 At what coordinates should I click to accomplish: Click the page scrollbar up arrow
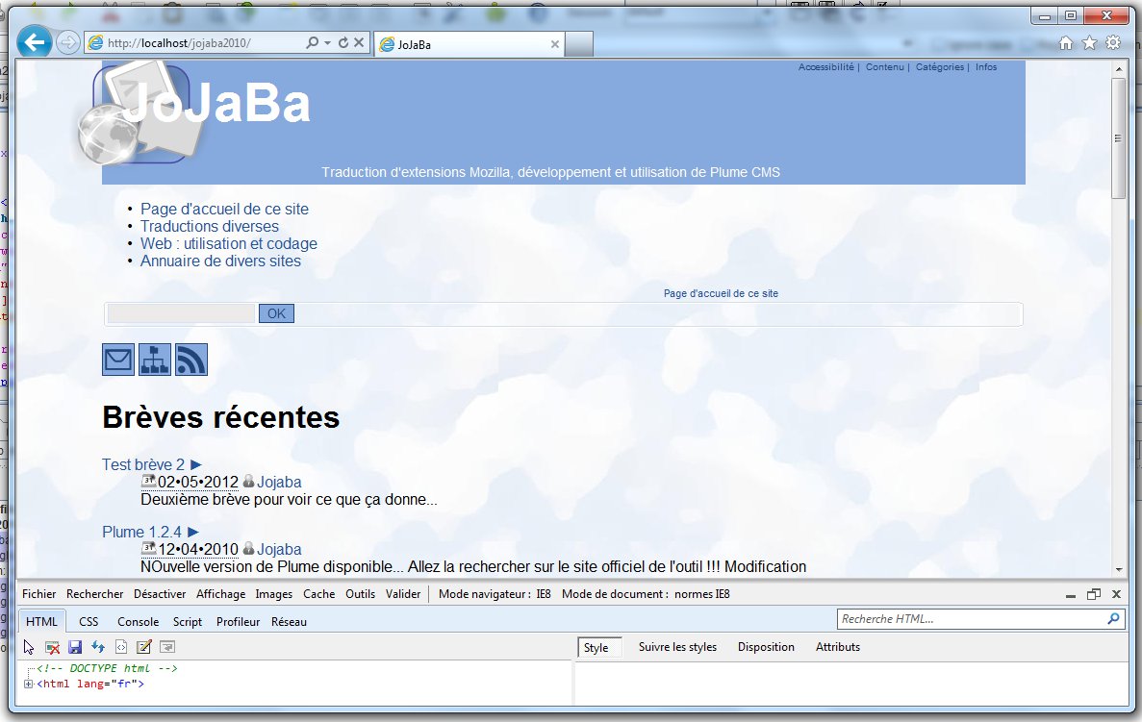pyautogui.click(x=1118, y=69)
